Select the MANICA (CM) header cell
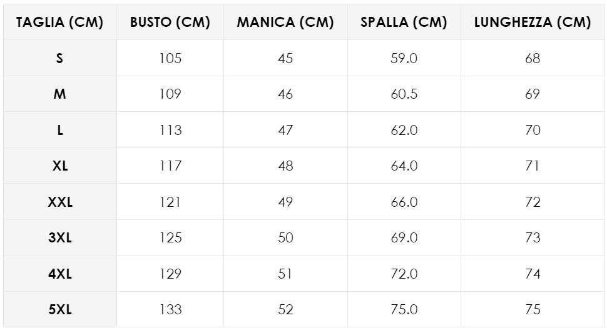607x328 pixels. pyautogui.click(x=285, y=22)
